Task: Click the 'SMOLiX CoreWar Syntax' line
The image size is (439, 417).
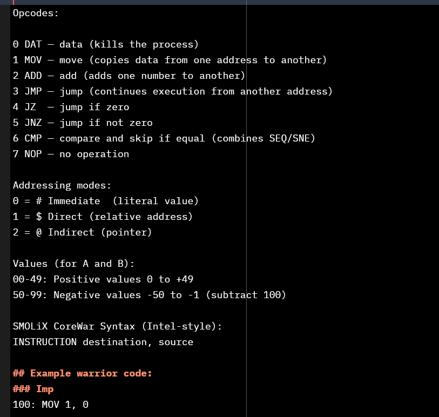Action: [x=117, y=326]
